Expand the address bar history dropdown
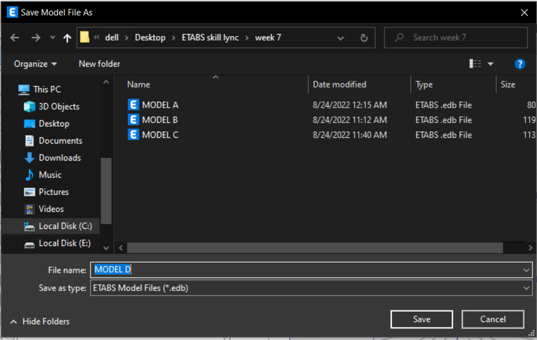This screenshot has height=340, width=537. 340,38
